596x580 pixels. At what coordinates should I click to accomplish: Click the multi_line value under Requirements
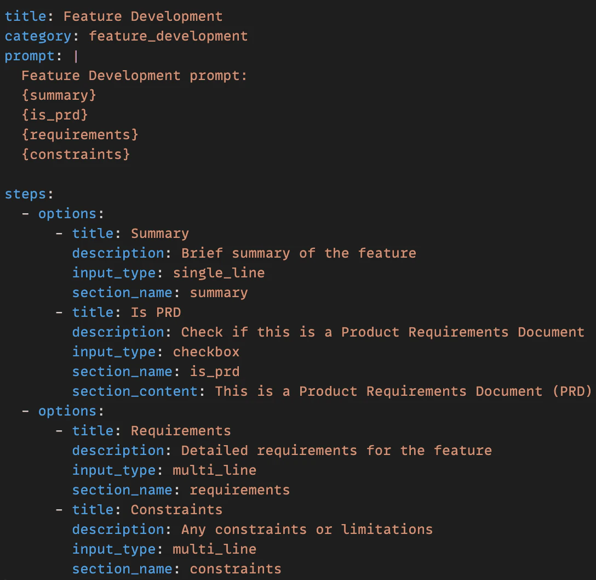pos(214,470)
